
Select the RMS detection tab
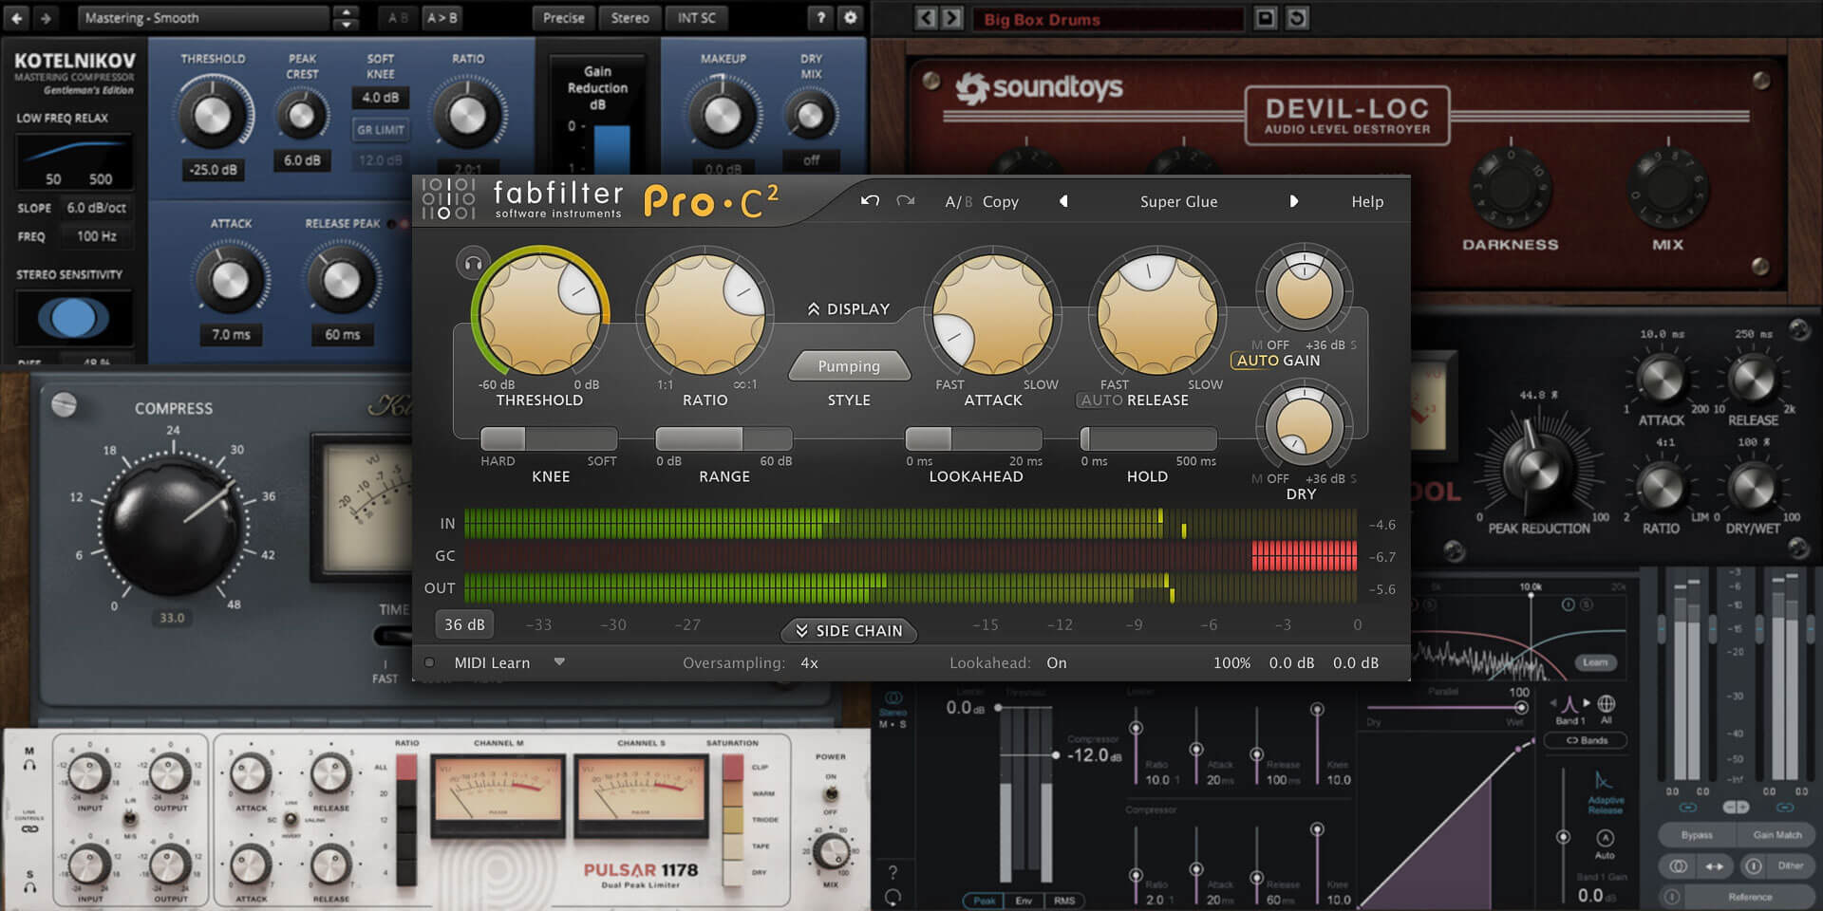1064,900
